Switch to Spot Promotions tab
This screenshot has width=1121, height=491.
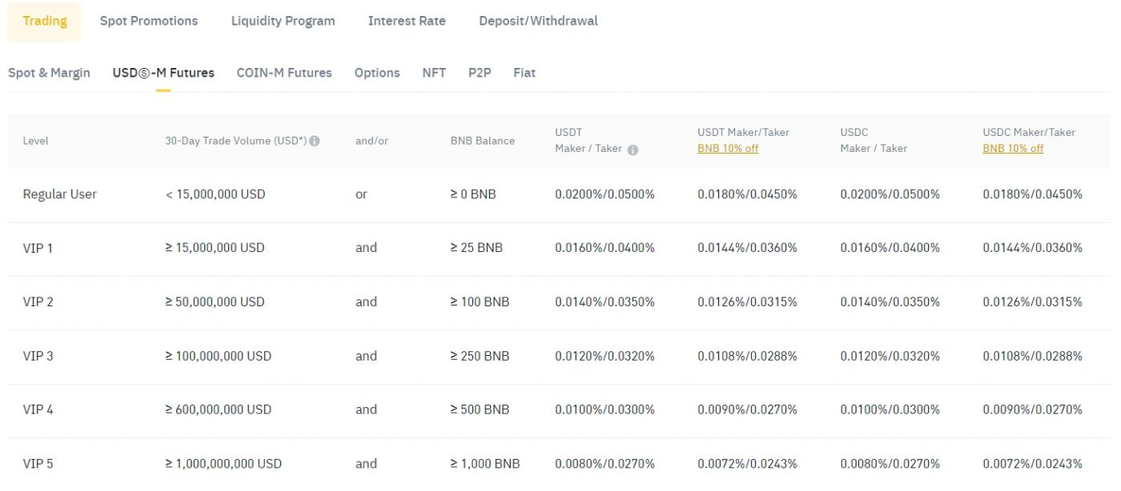coord(149,21)
